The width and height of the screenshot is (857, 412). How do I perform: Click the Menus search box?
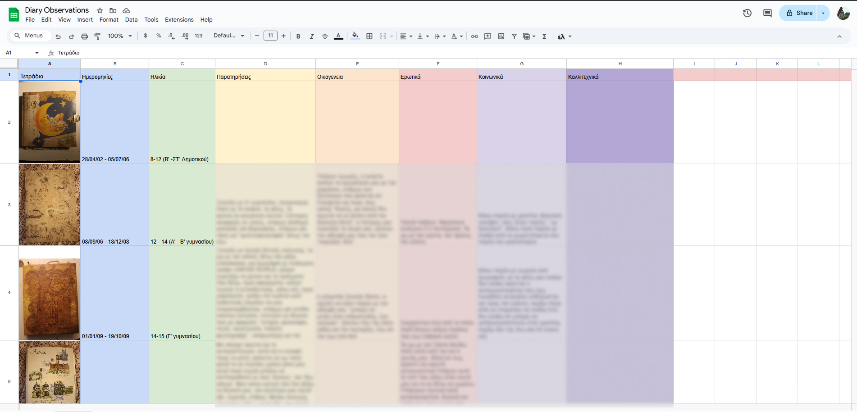[x=30, y=36]
